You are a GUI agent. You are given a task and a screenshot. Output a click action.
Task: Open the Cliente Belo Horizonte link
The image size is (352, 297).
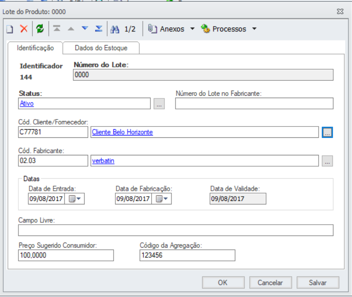pyautogui.click(x=122, y=132)
